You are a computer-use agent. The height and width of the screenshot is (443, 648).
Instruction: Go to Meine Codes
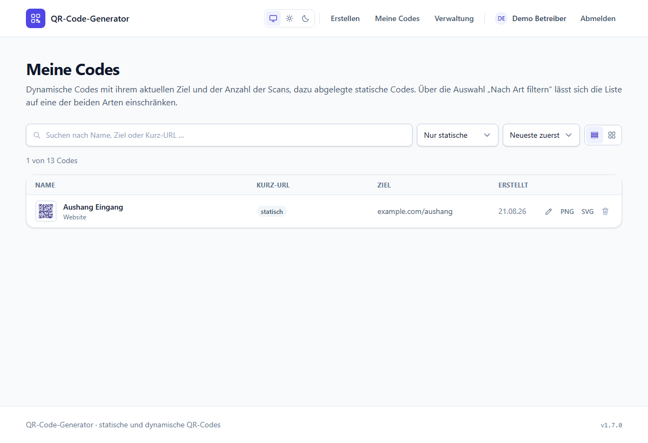pyautogui.click(x=397, y=18)
